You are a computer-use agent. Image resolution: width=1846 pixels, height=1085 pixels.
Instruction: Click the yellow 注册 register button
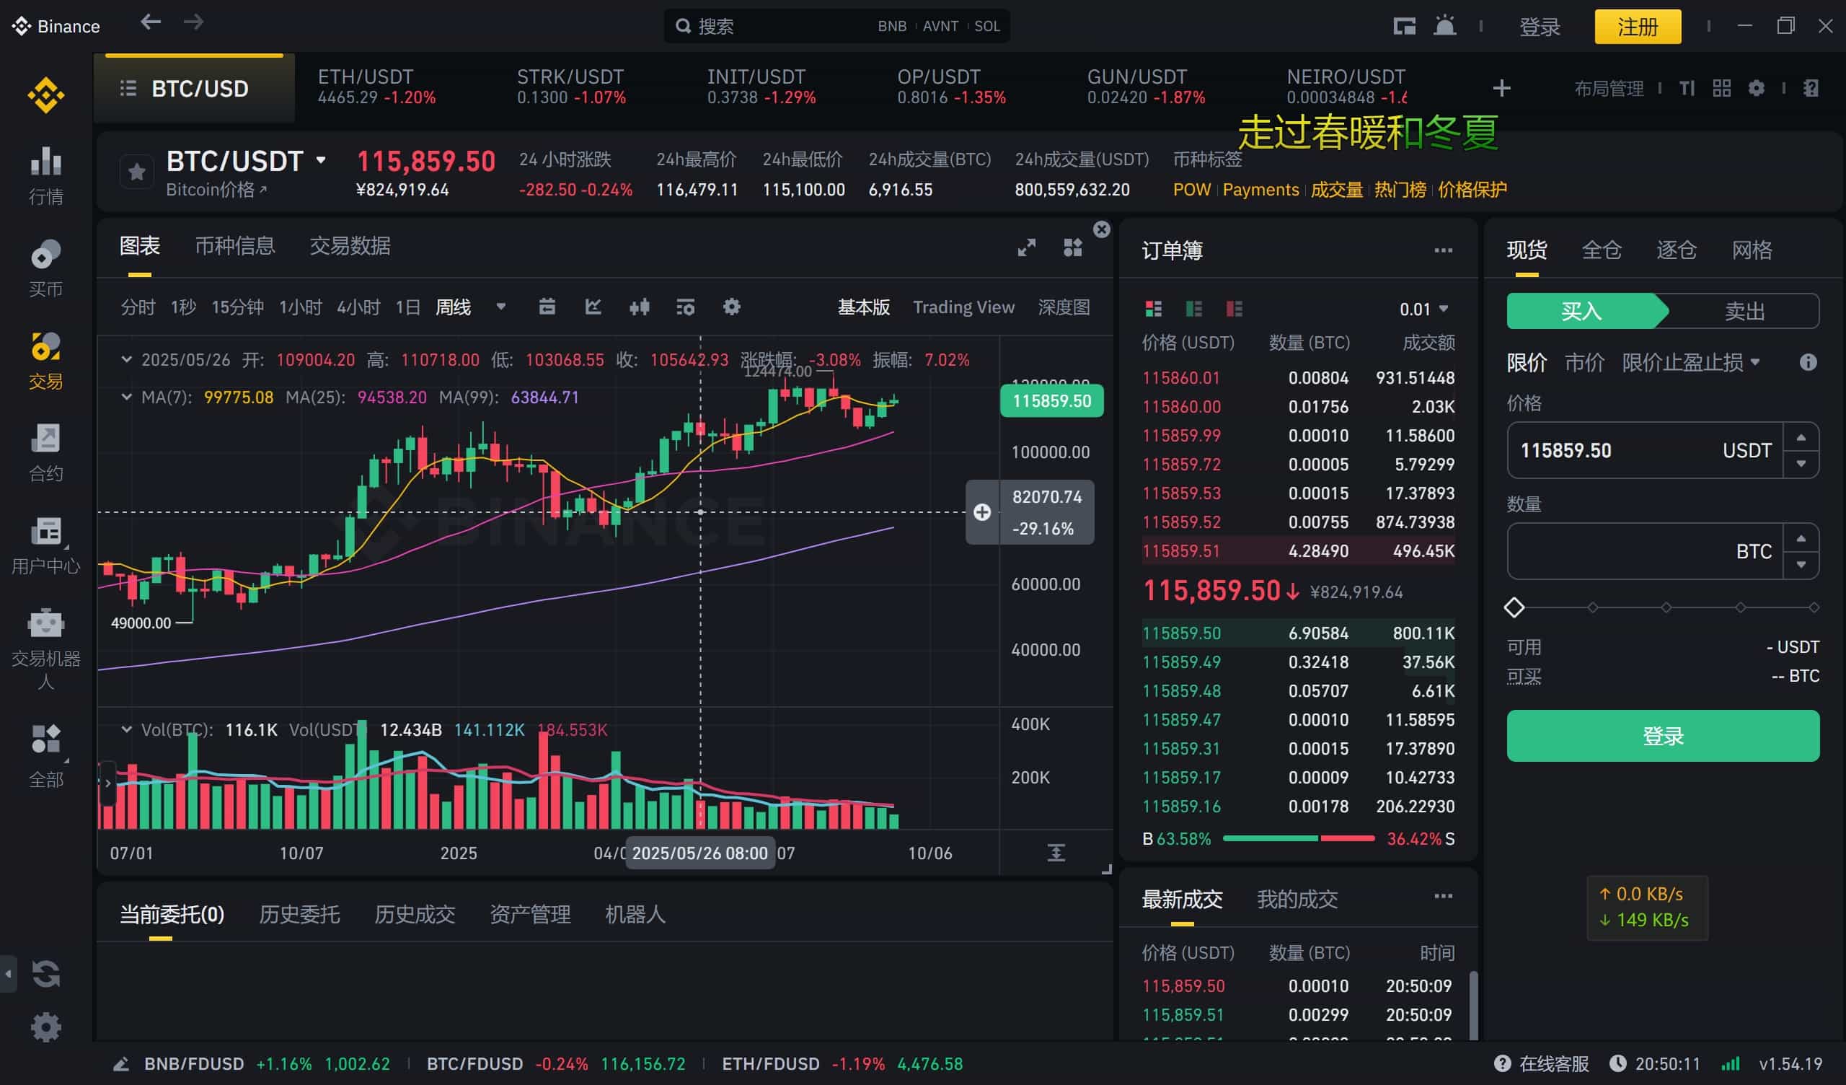click(1637, 27)
